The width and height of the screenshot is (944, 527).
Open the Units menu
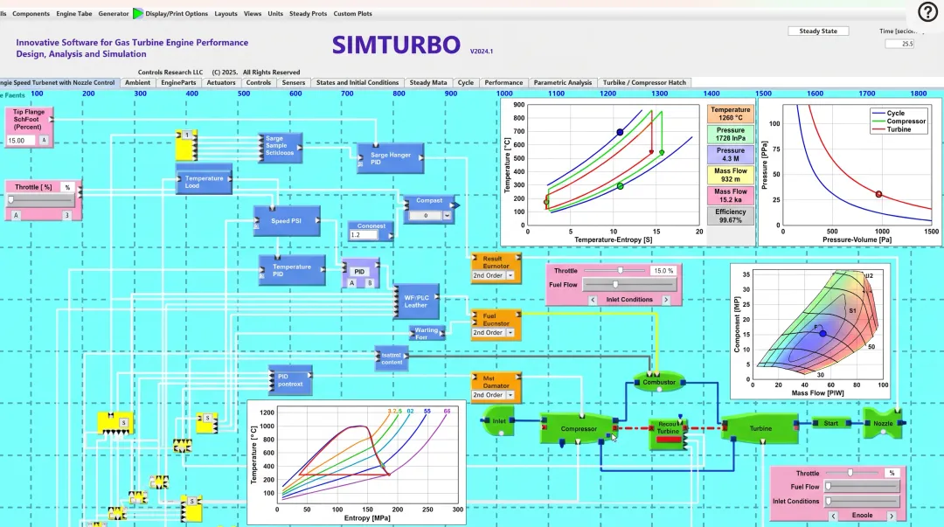(275, 13)
